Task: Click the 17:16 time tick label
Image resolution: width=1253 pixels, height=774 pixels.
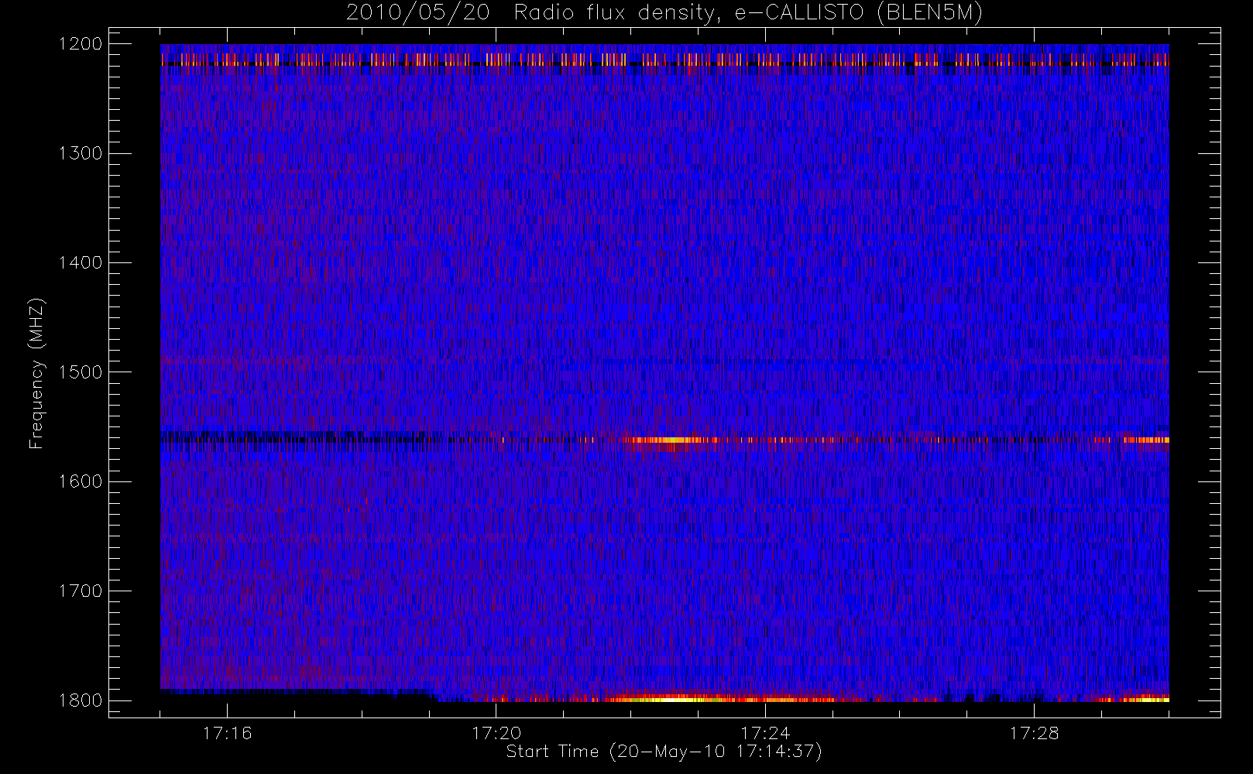Action: (227, 732)
